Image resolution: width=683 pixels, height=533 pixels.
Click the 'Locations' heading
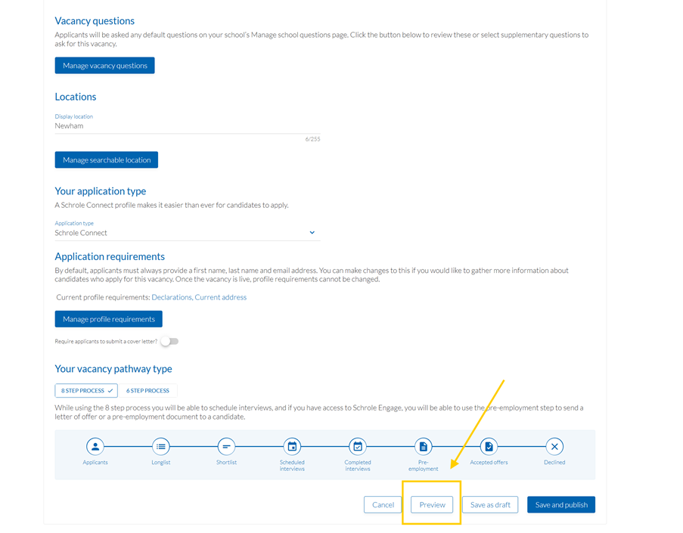76,97
